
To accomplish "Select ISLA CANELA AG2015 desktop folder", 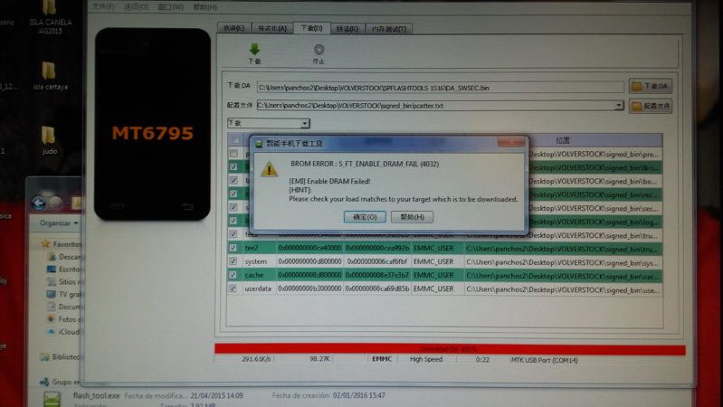I will tap(50, 17).
